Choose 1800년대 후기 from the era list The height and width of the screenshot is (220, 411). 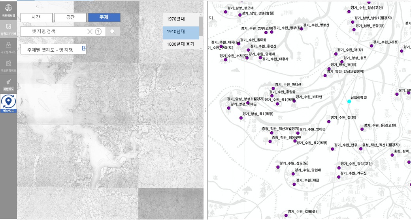[180, 44]
